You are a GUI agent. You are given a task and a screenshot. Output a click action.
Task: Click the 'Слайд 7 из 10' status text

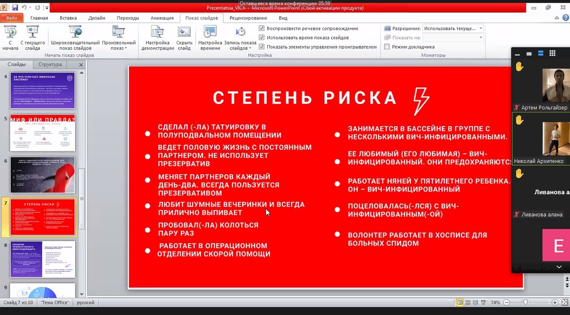(x=18, y=303)
